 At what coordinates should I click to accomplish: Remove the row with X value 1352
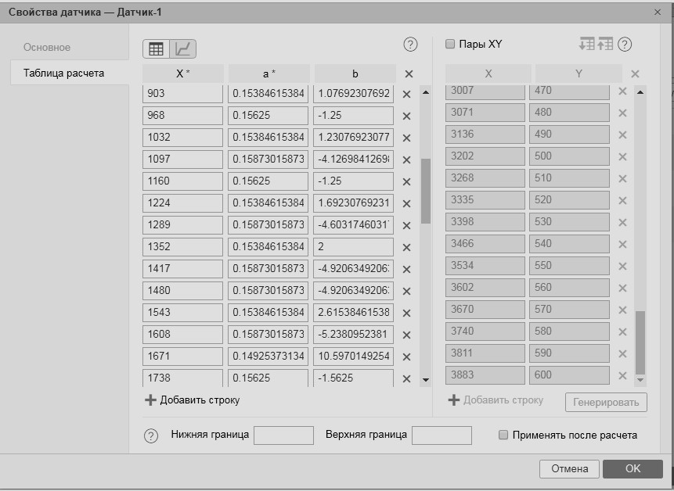[406, 248]
